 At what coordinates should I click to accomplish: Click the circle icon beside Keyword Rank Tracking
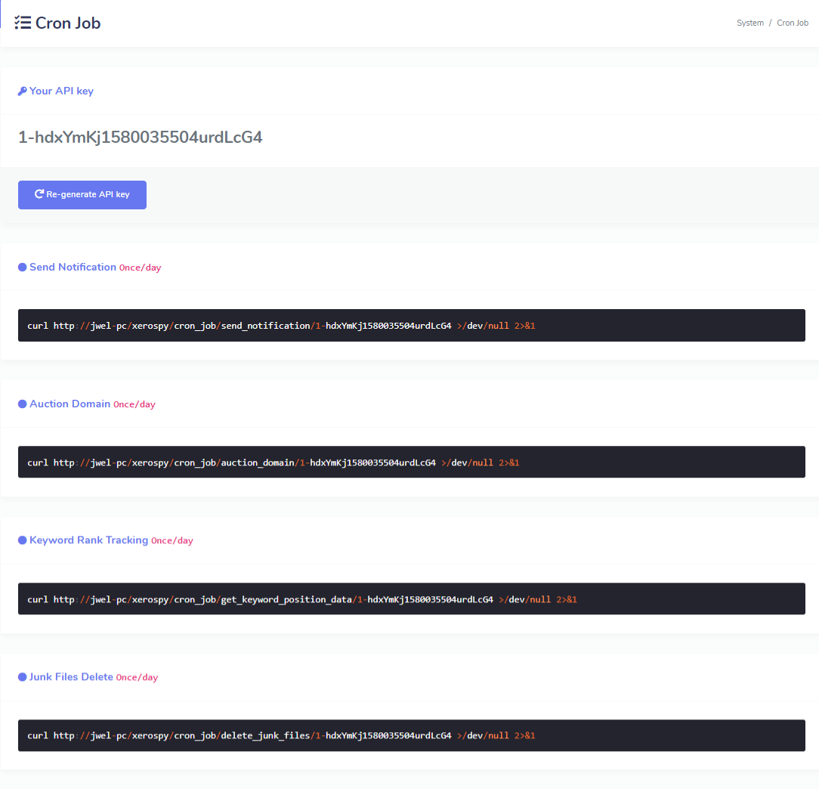point(22,540)
